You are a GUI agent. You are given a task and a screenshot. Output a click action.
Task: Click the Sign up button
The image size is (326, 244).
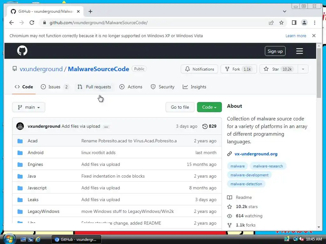275,51
